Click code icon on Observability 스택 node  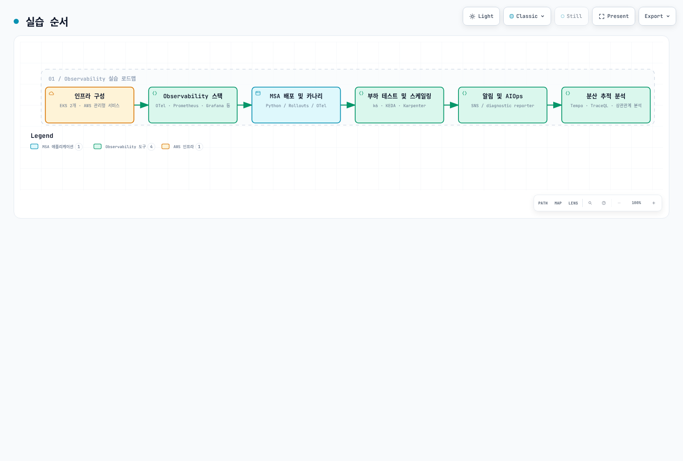tap(155, 93)
